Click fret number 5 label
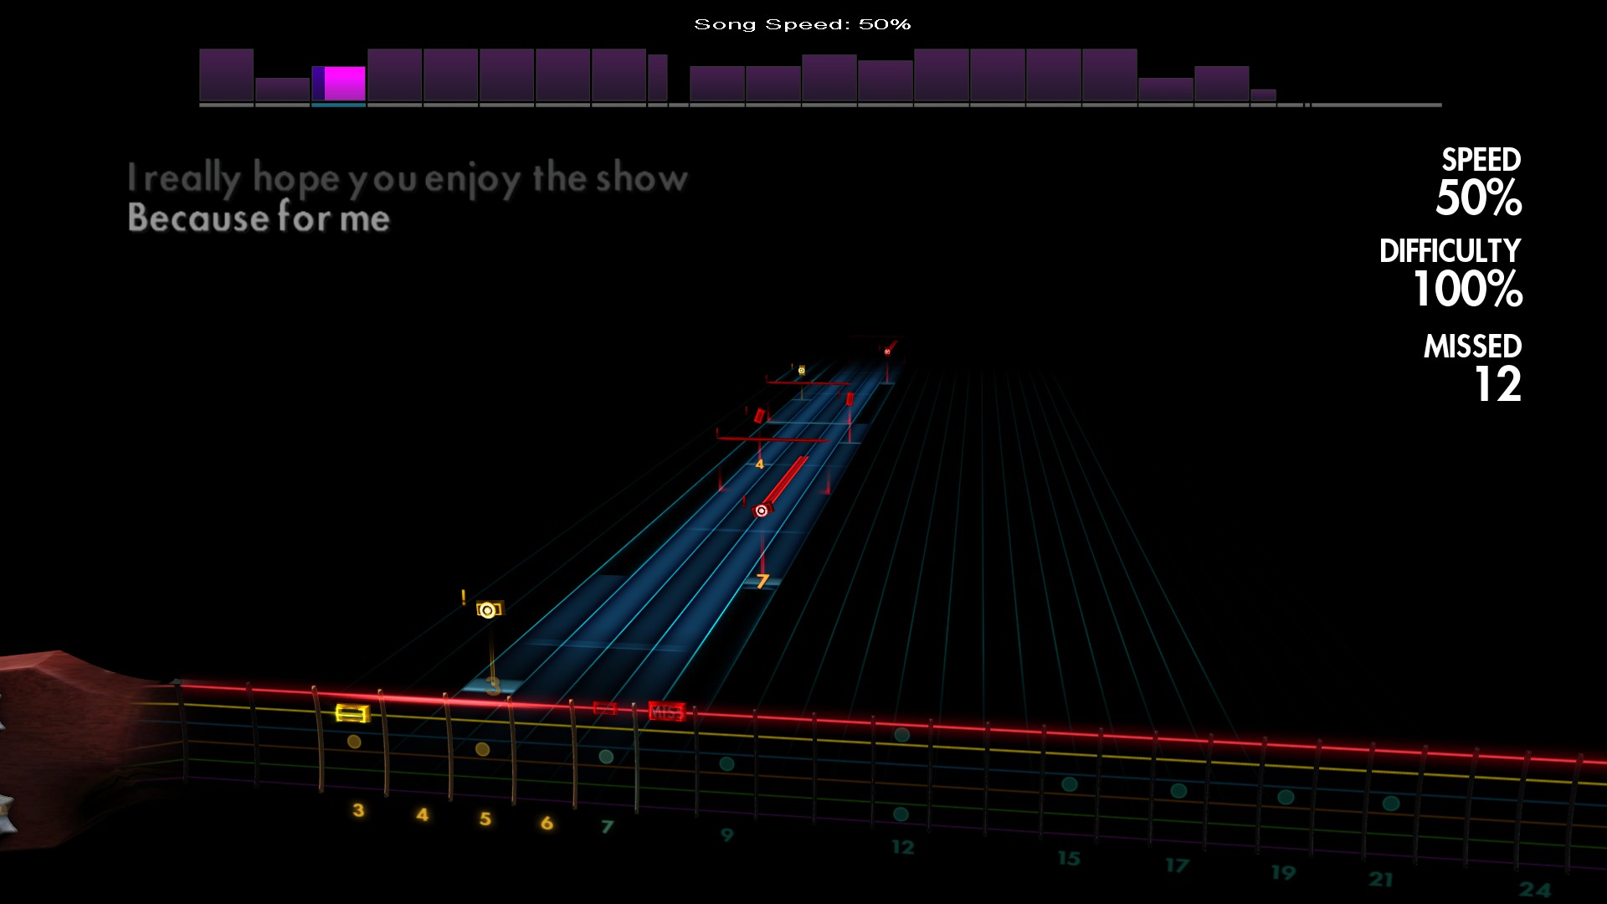The height and width of the screenshot is (904, 1607). click(485, 818)
